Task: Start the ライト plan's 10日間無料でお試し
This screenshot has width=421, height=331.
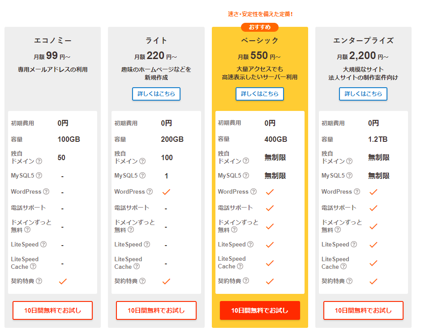Action: coord(156,310)
